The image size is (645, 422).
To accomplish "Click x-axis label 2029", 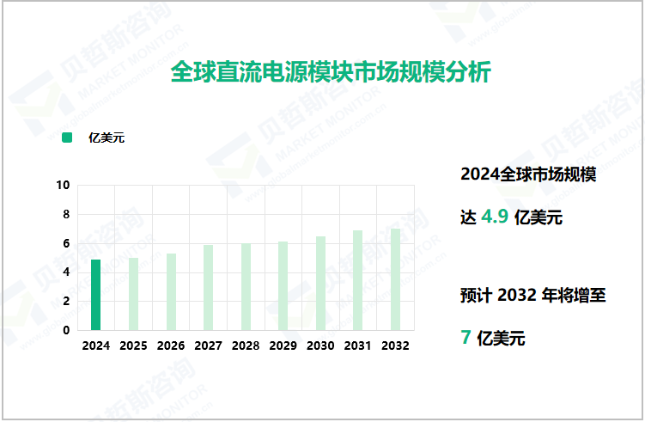I will 283,346.
